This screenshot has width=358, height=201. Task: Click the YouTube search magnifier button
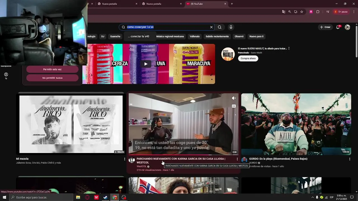click(220, 27)
